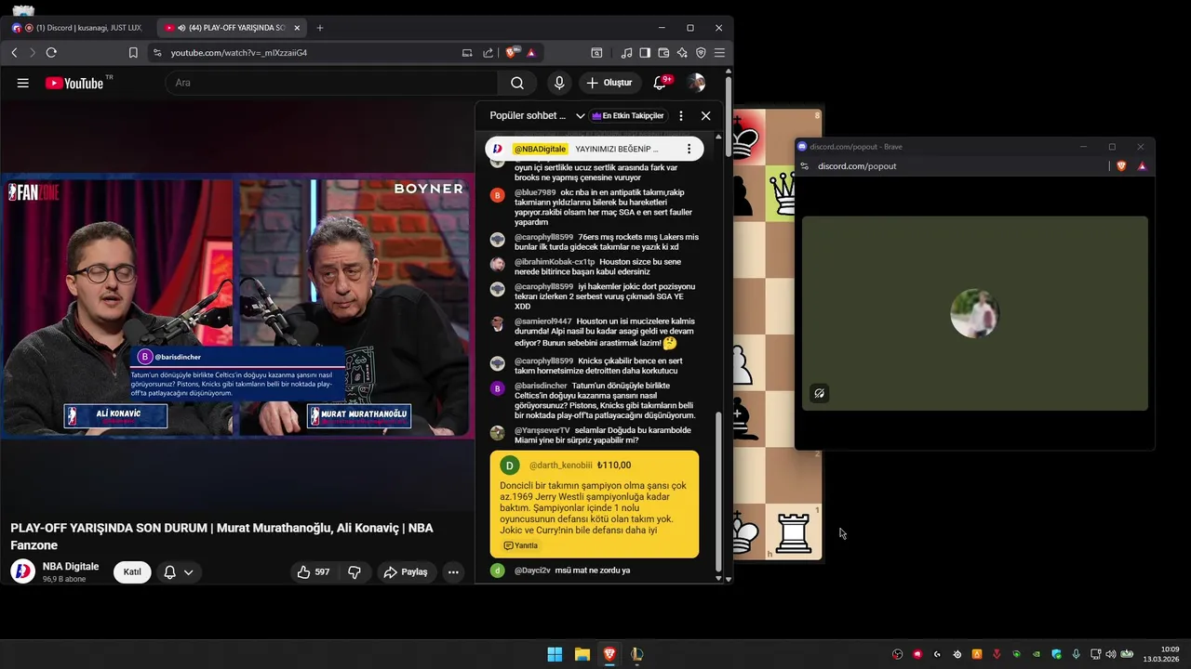Image resolution: width=1191 pixels, height=669 pixels.
Task: Open Brave Wallet icon
Action: (x=663, y=53)
